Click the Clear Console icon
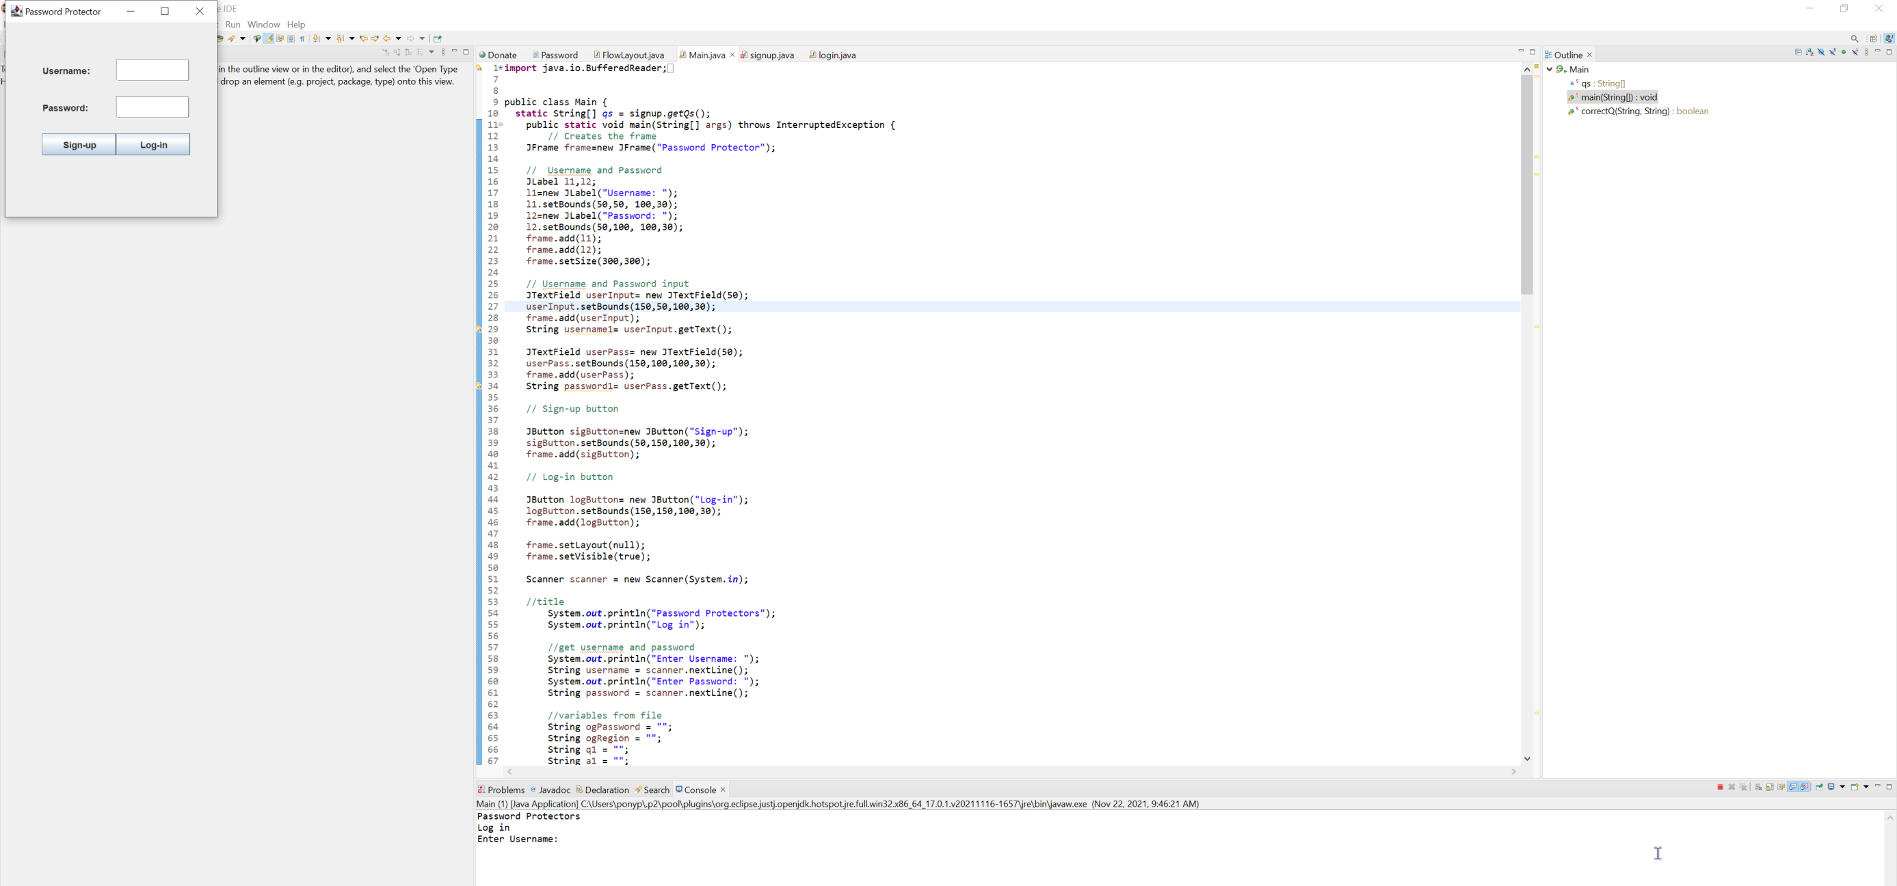Screen dimensions: 1897x886 1759,788
